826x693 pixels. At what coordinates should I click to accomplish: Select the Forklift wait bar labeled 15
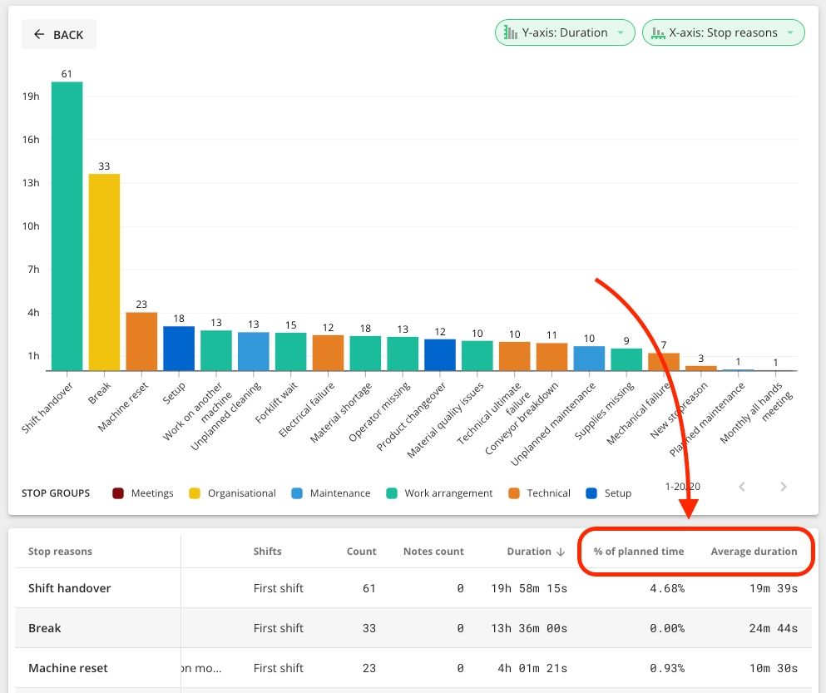click(x=291, y=352)
